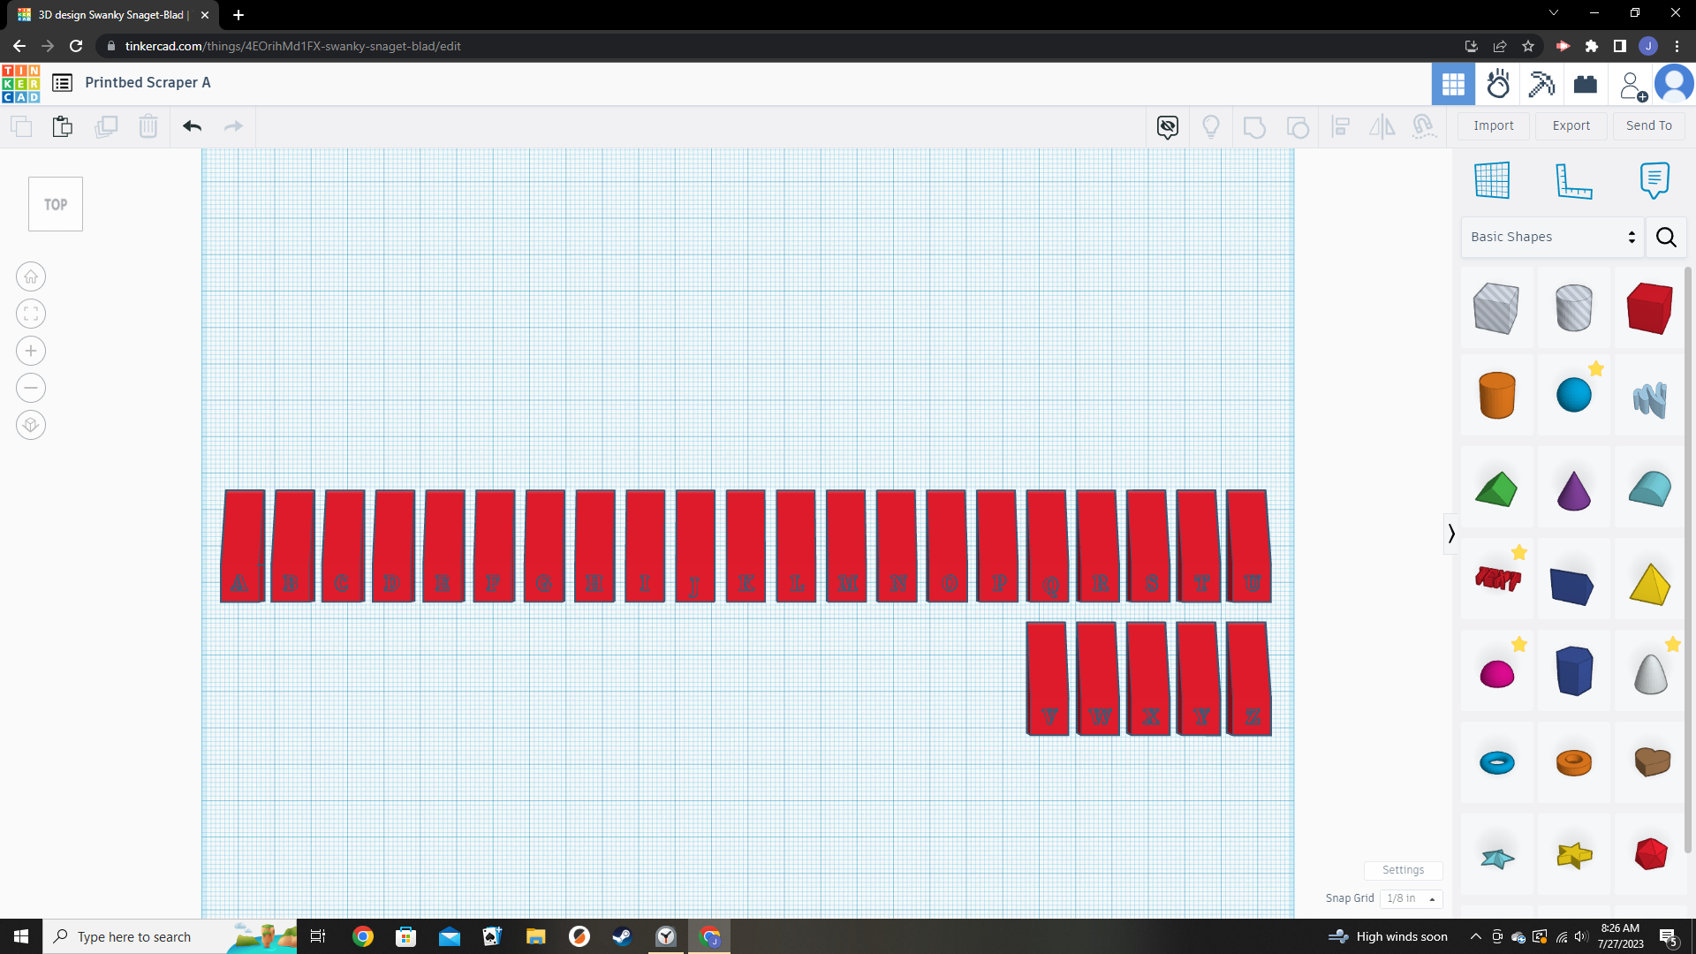The image size is (1696, 954).
Task: Open File Explorer from the taskbar
Action: pyautogui.click(x=535, y=936)
